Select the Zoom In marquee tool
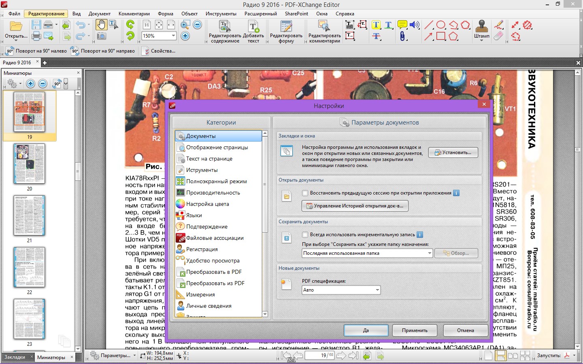583x364 pixels. coord(185,25)
